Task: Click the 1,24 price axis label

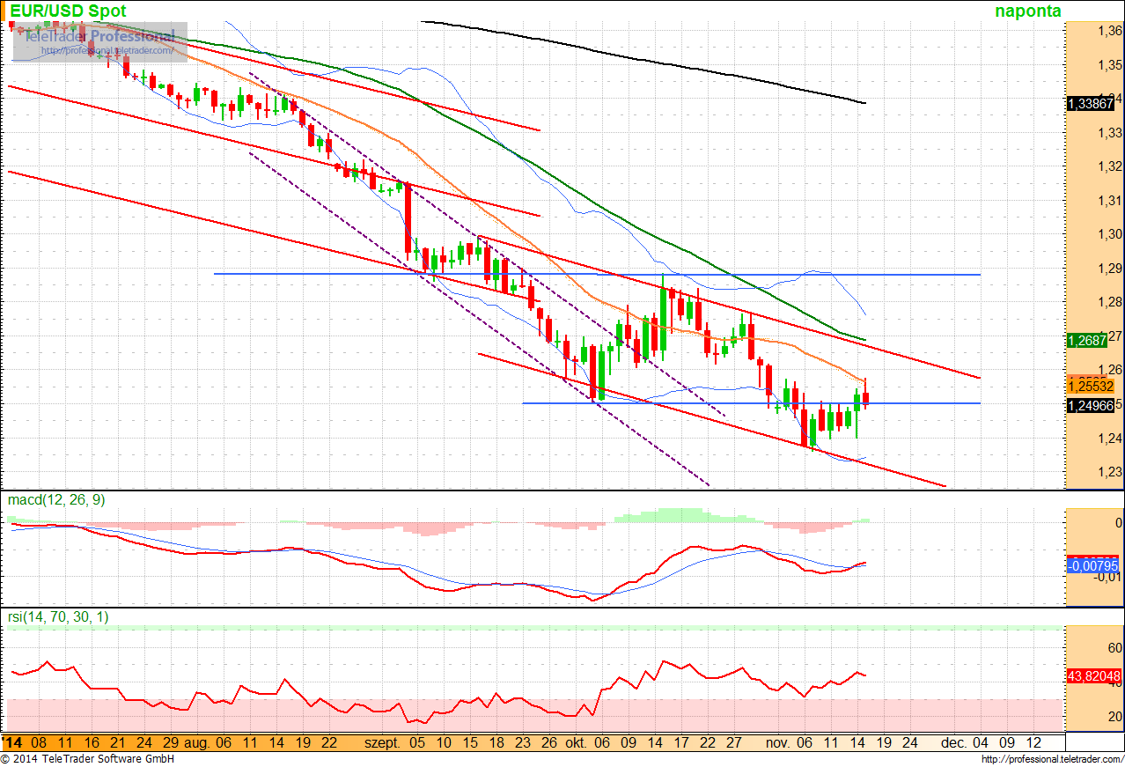Action: [1111, 439]
